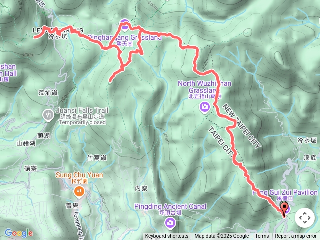
Task: Select the Pingding Ancient Canal photo marker
Action: pyautogui.click(x=170, y=223)
